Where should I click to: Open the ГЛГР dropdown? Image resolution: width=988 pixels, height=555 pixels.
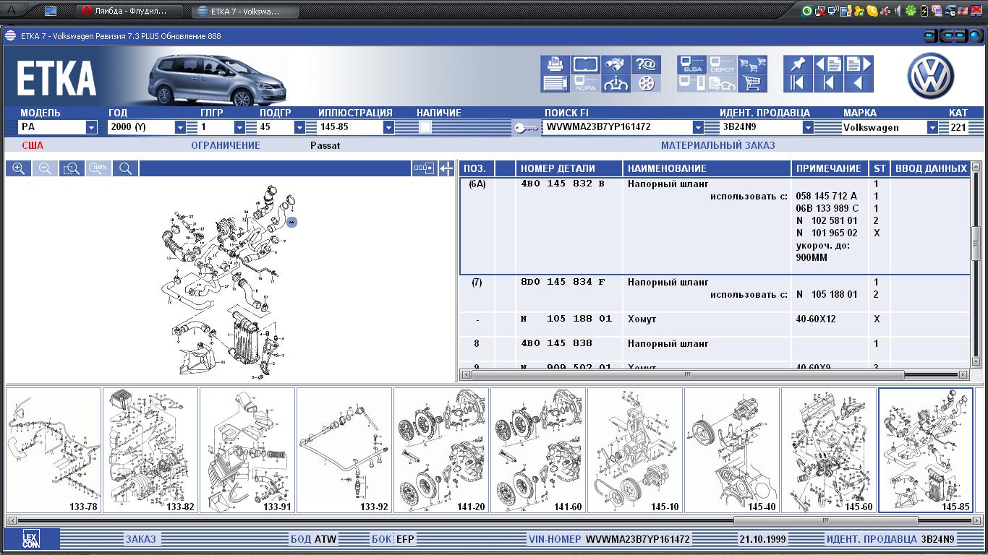click(239, 127)
